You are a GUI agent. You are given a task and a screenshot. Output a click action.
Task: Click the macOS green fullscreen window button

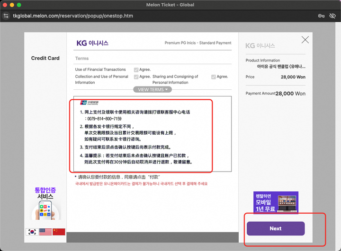coord(19,5)
